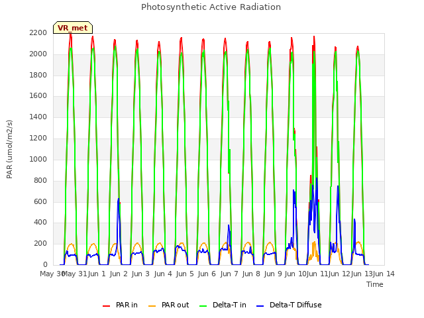The height and width of the screenshot is (318, 424).
Task: Click the Jun 8 x-axis label
Action: 251,274
